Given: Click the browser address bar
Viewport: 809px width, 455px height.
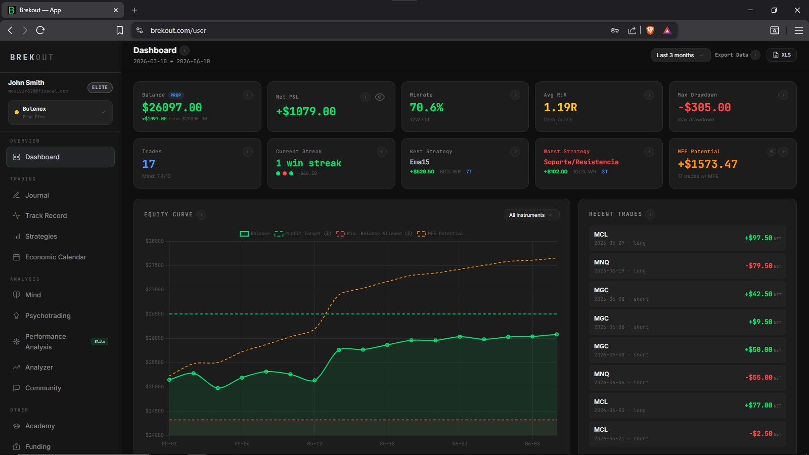Looking at the screenshot, I should [x=374, y=30].
